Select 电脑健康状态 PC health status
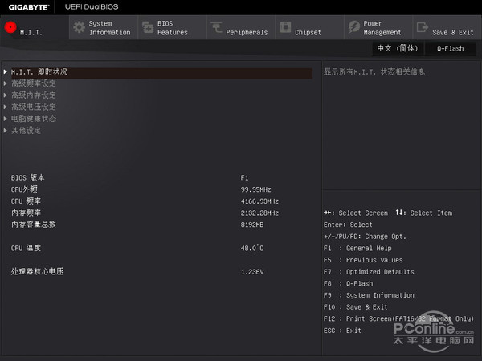Screen dimensions: 482x361 click(34, 118)
